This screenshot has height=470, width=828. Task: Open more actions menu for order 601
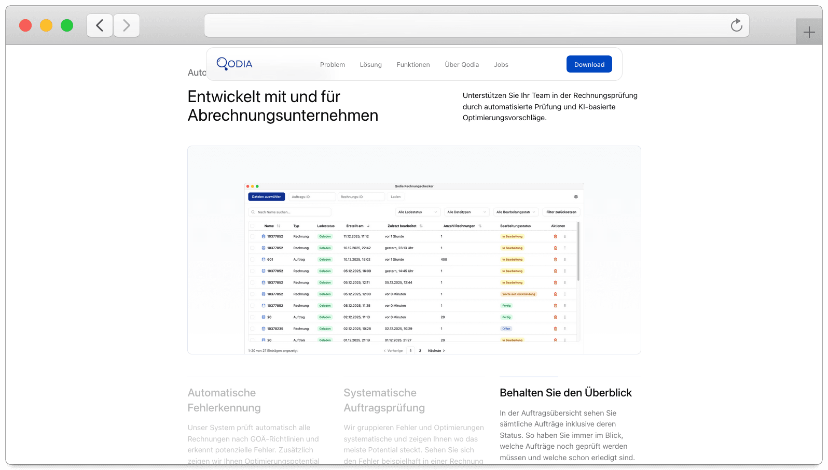565,260
